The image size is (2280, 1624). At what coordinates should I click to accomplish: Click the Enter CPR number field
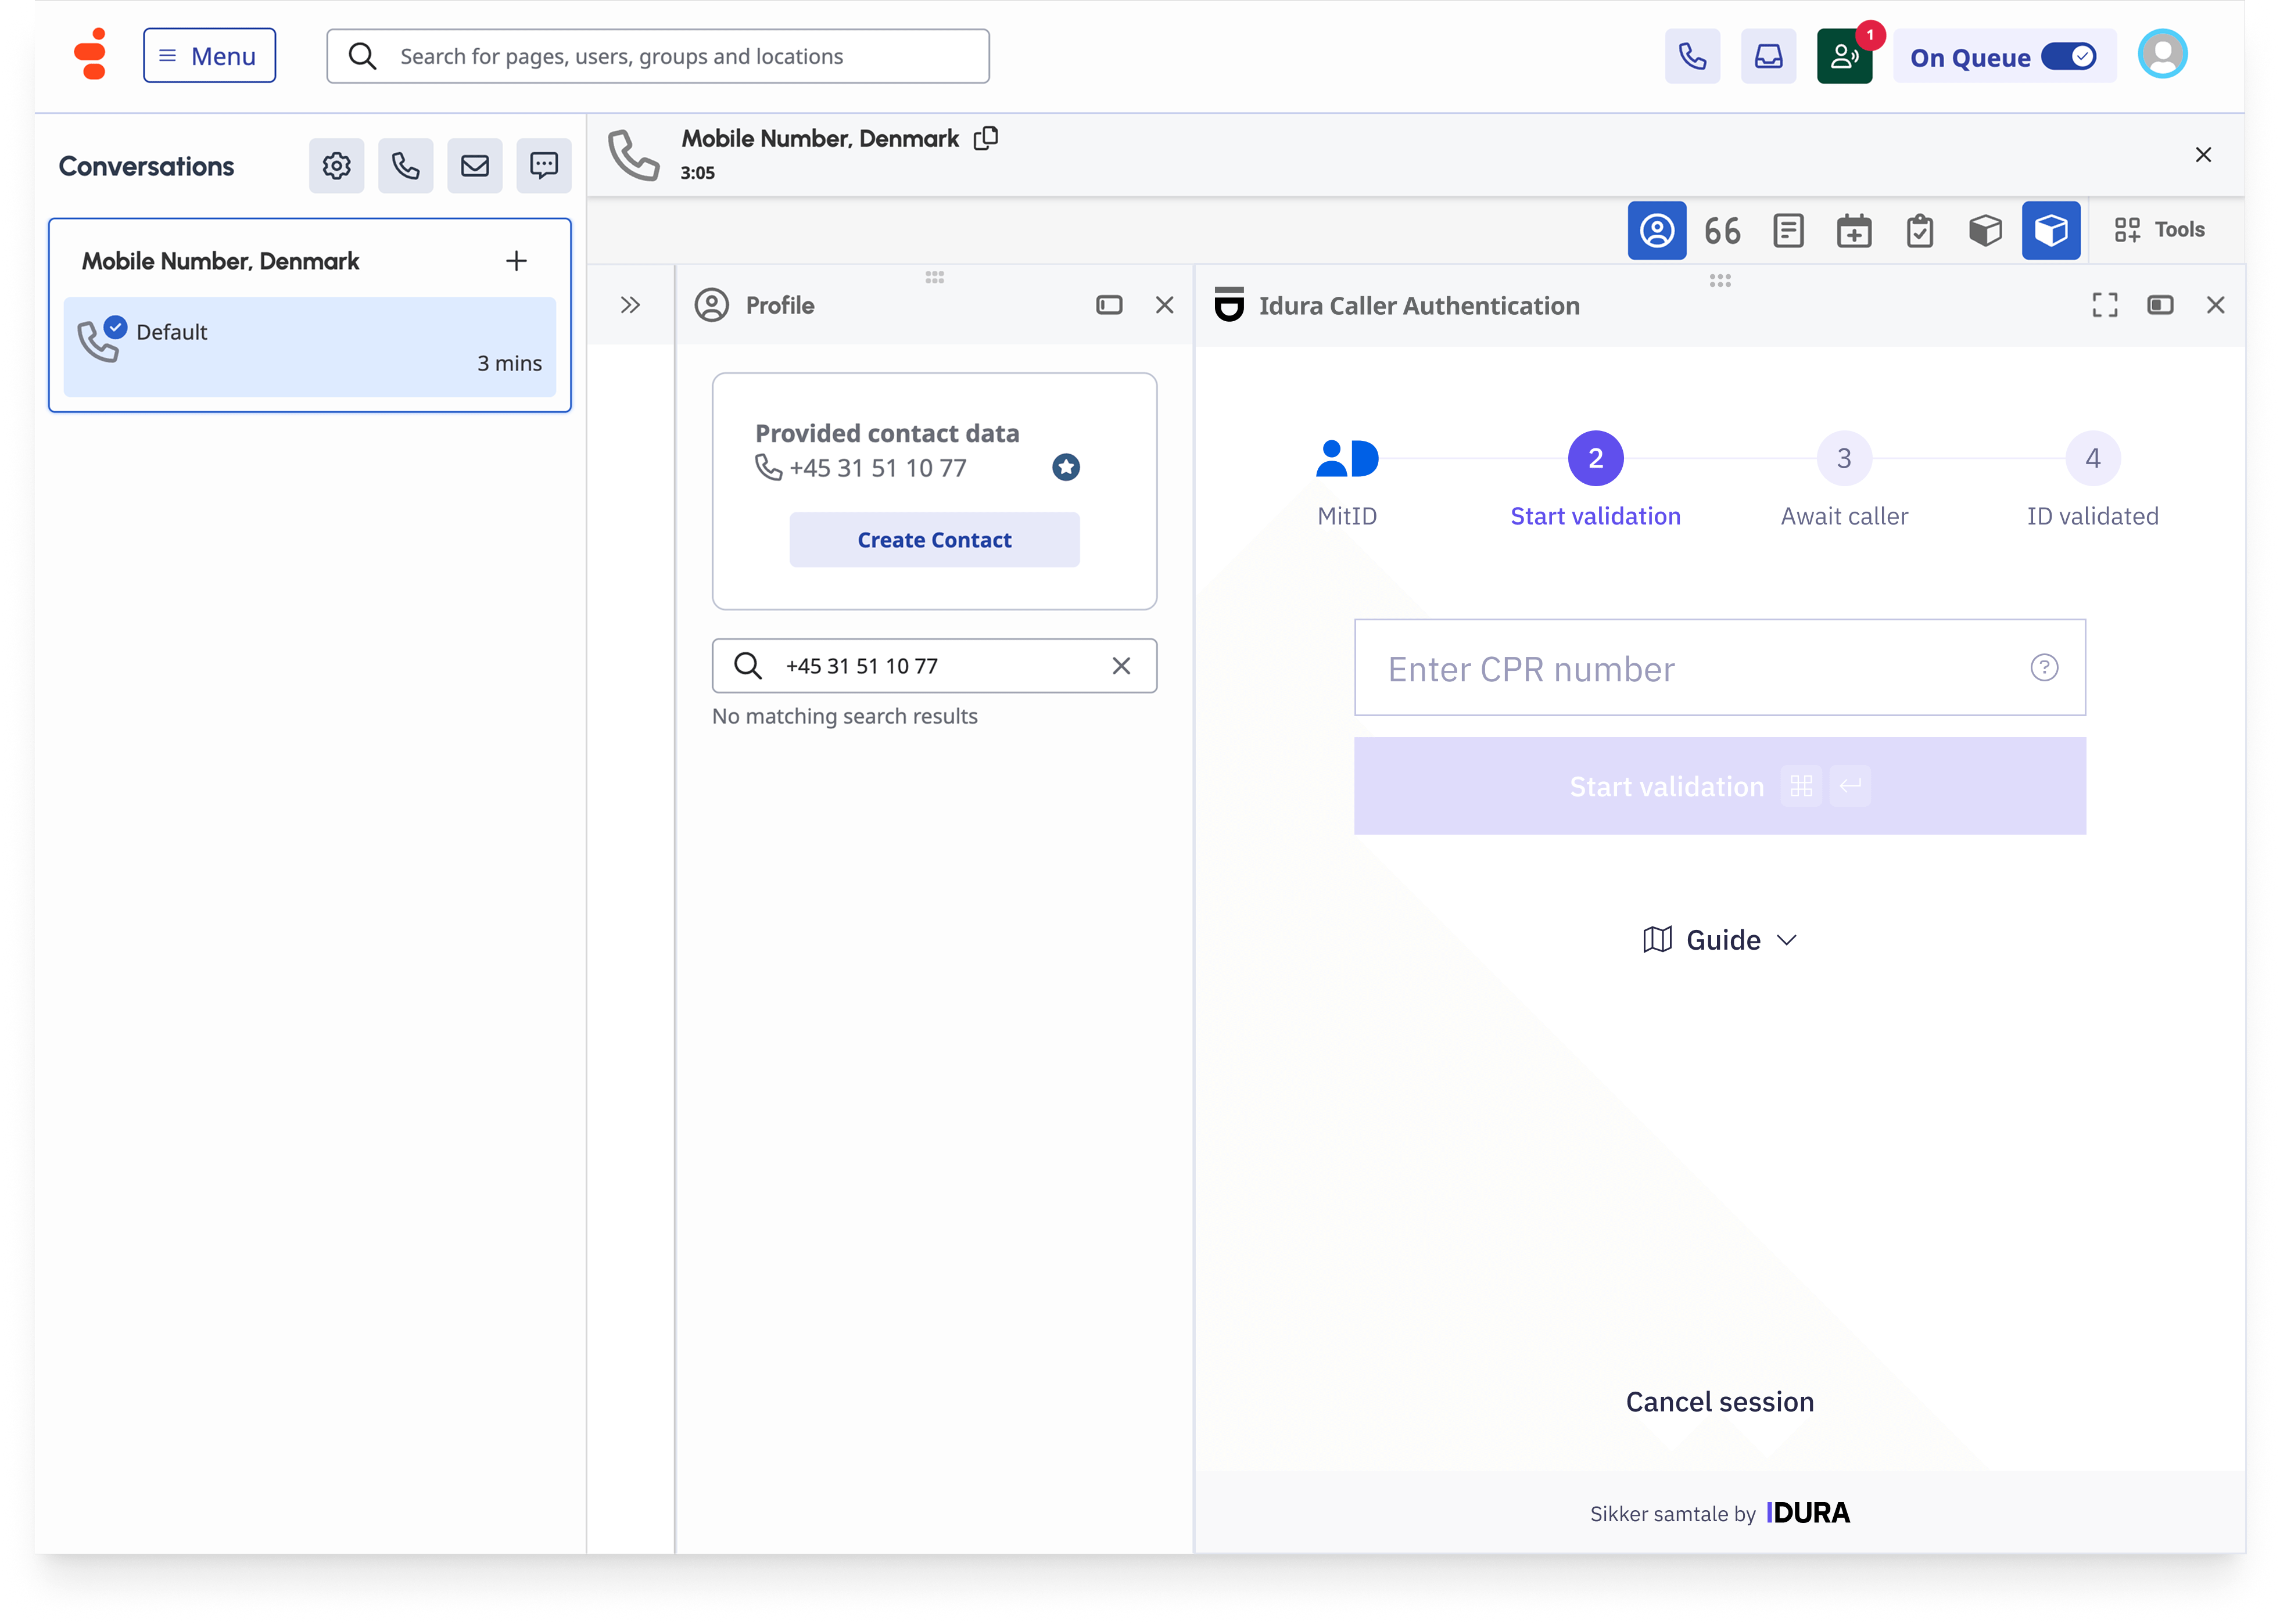click(x=1720, y=668)
